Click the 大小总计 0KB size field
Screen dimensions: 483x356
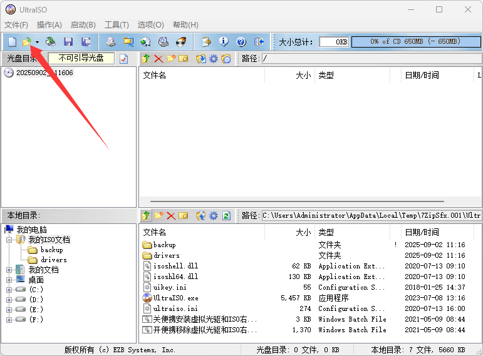pos(334,42)
